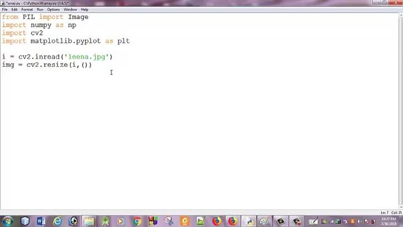The width and height of the screenshot is (403, 227).
Task: Open the first Firefox taskbar icon
Action: coord(217,221)
